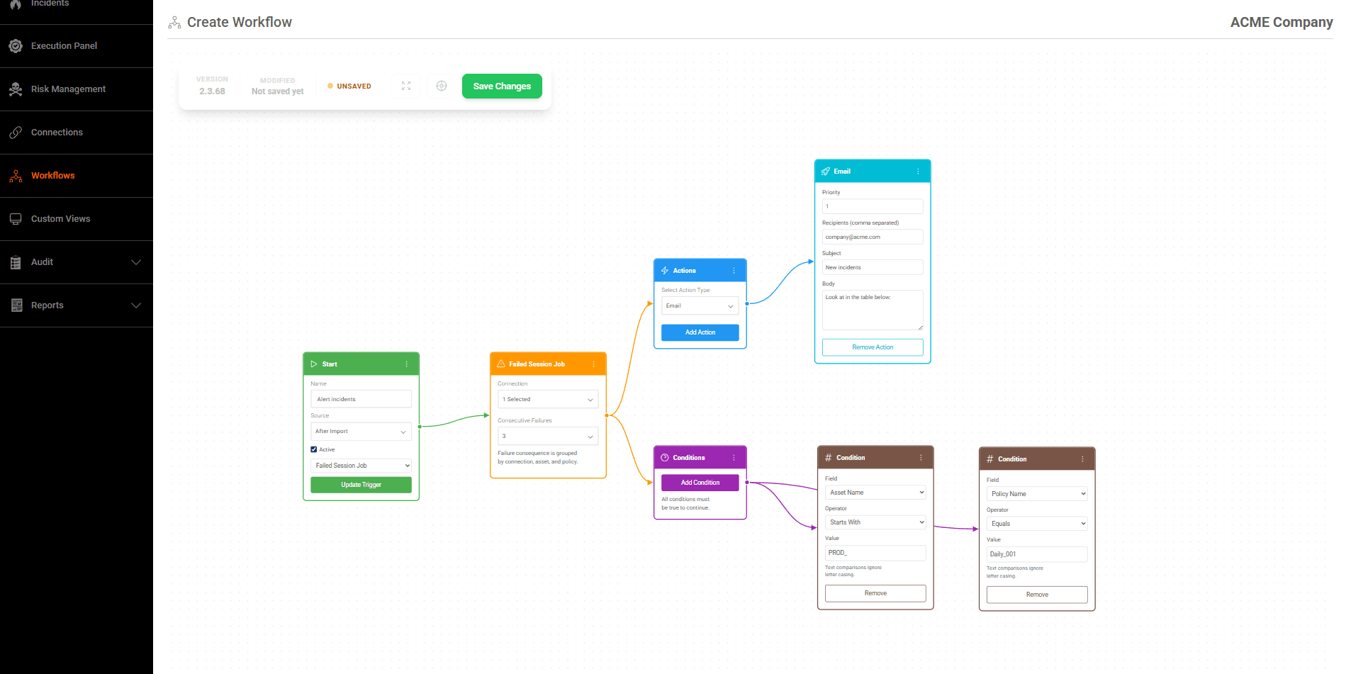Click the fullscreen expand icon in toolbar
The width and height of the screenshot is (1346, 674).
(x=406, y=86)
